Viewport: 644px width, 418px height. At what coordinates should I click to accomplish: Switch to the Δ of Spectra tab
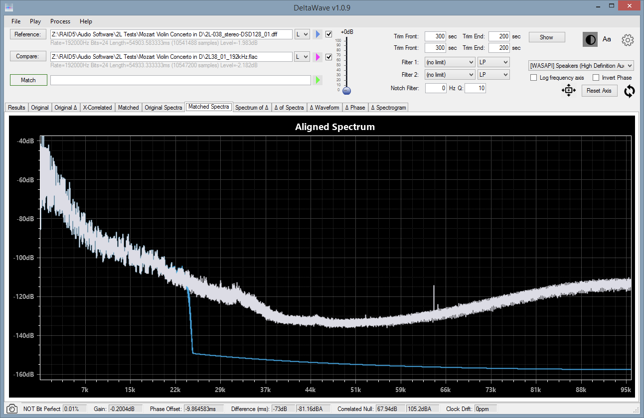point(289,108)
